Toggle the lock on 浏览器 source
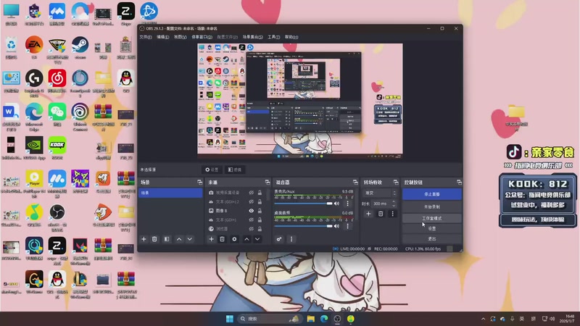The image size is (580, 326). coord(260,229)
